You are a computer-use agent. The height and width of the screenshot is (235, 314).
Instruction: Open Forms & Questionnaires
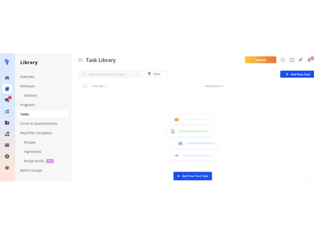point(39,123)
